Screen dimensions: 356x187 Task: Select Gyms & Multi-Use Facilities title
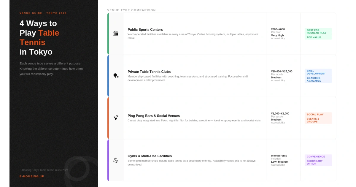150,156
